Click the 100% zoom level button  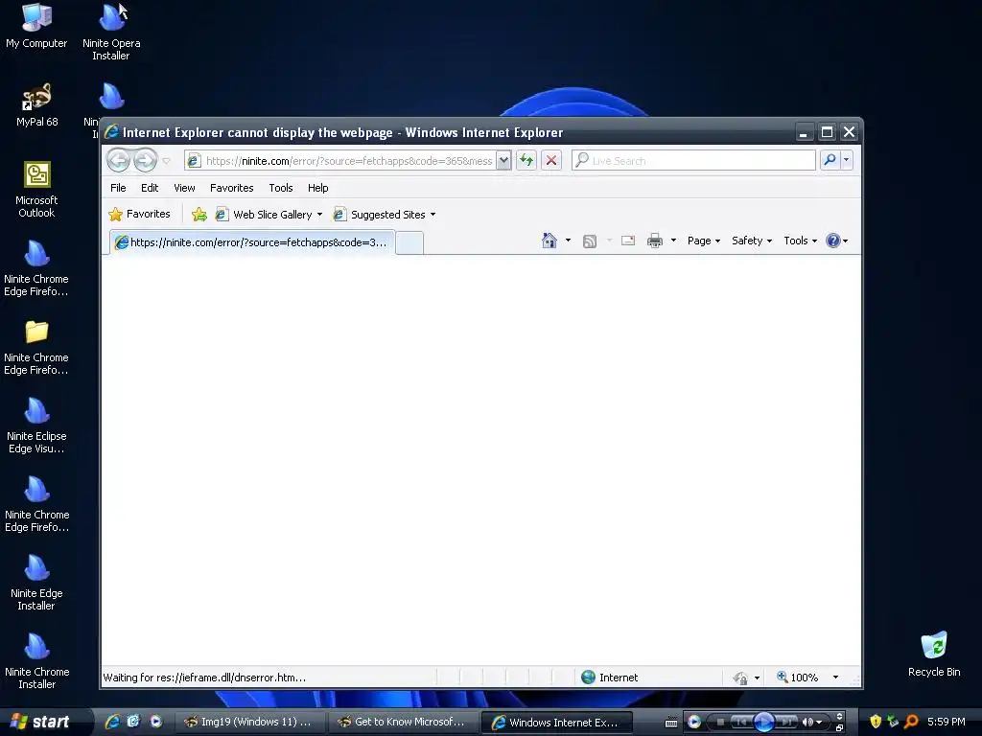797,678
